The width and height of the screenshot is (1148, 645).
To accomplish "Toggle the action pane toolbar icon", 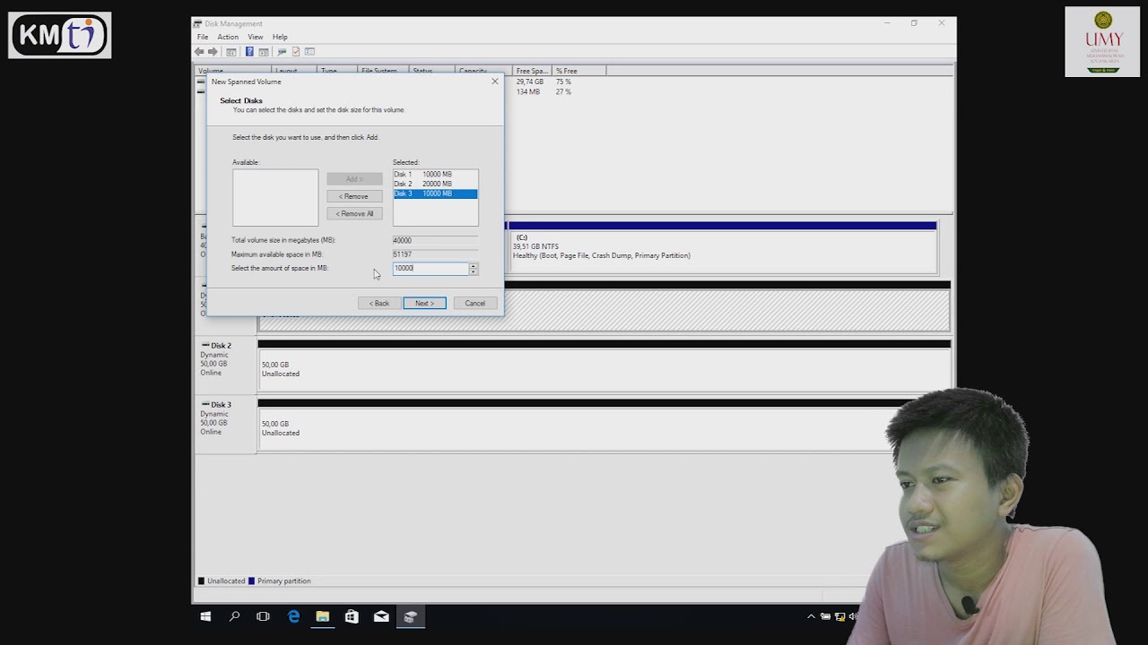I will pos(263,52).
